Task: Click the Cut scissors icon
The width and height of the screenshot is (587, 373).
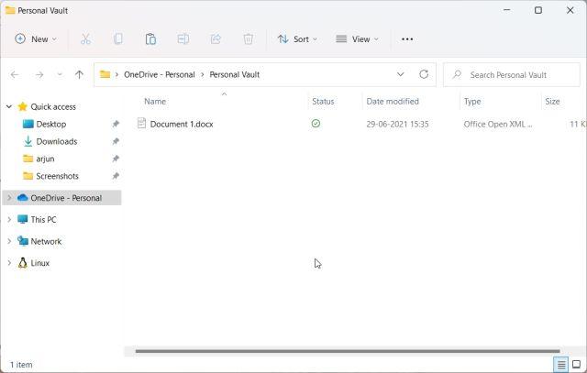Action: point(85,38)
